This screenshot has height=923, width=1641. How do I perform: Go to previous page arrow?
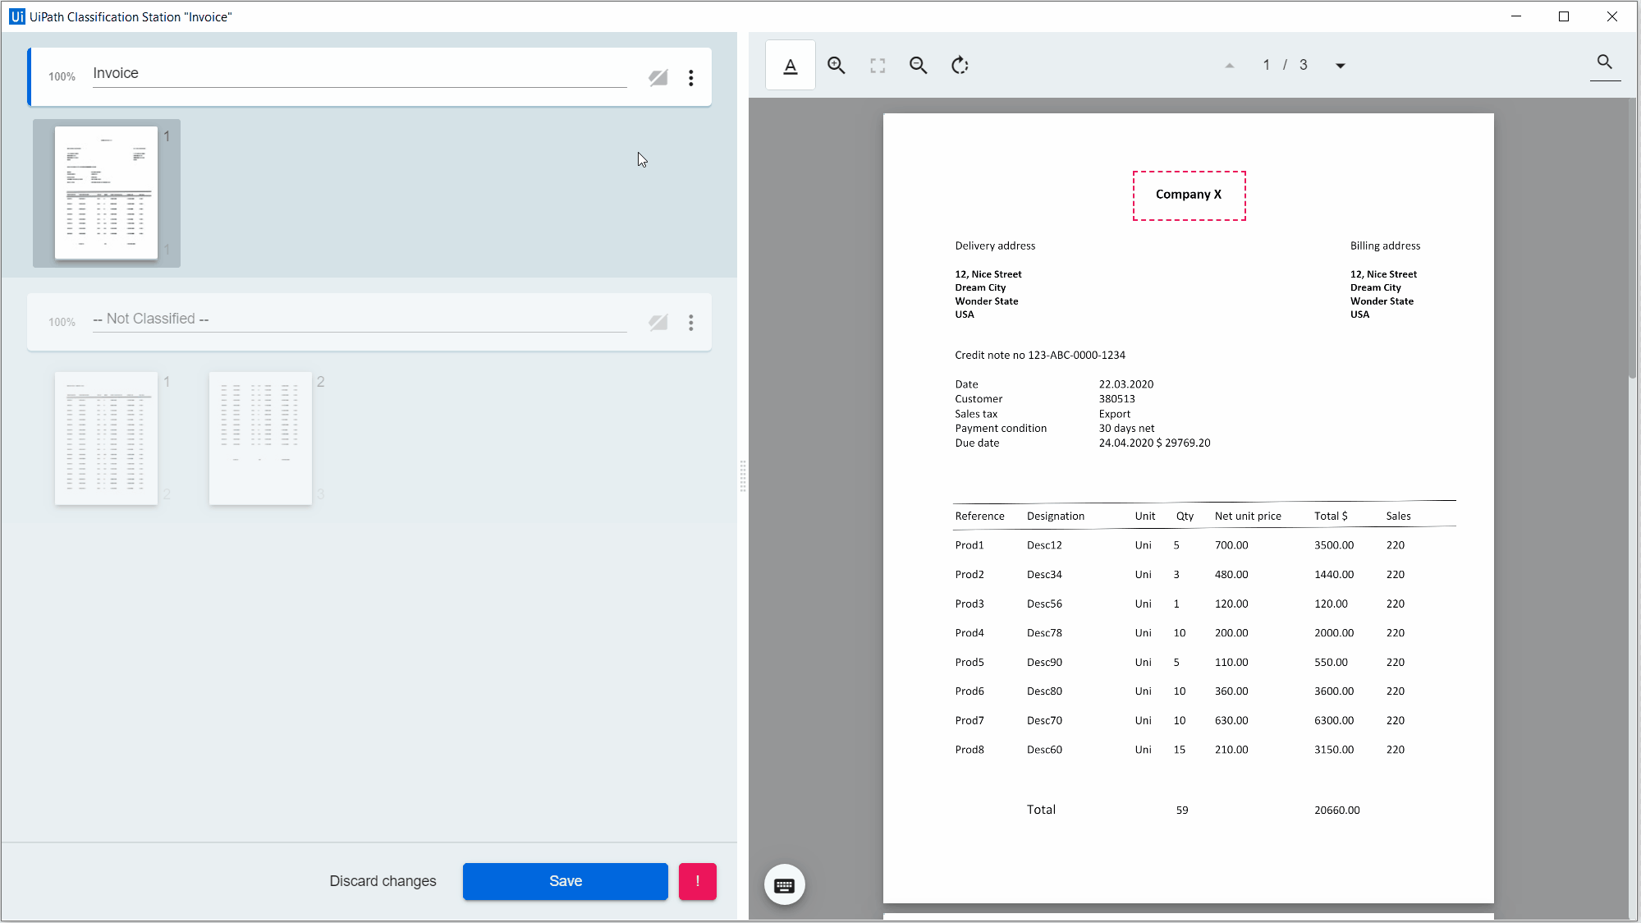point(1229,66)
